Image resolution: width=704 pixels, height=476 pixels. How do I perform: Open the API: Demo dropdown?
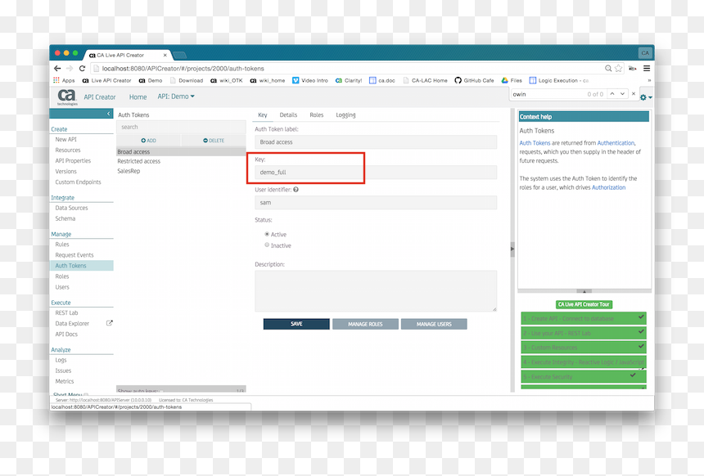176,97
